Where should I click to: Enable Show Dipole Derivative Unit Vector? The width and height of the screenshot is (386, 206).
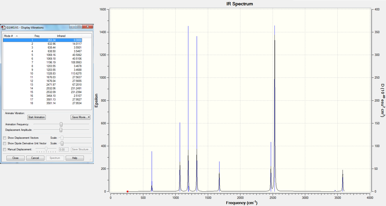[4, 143]
